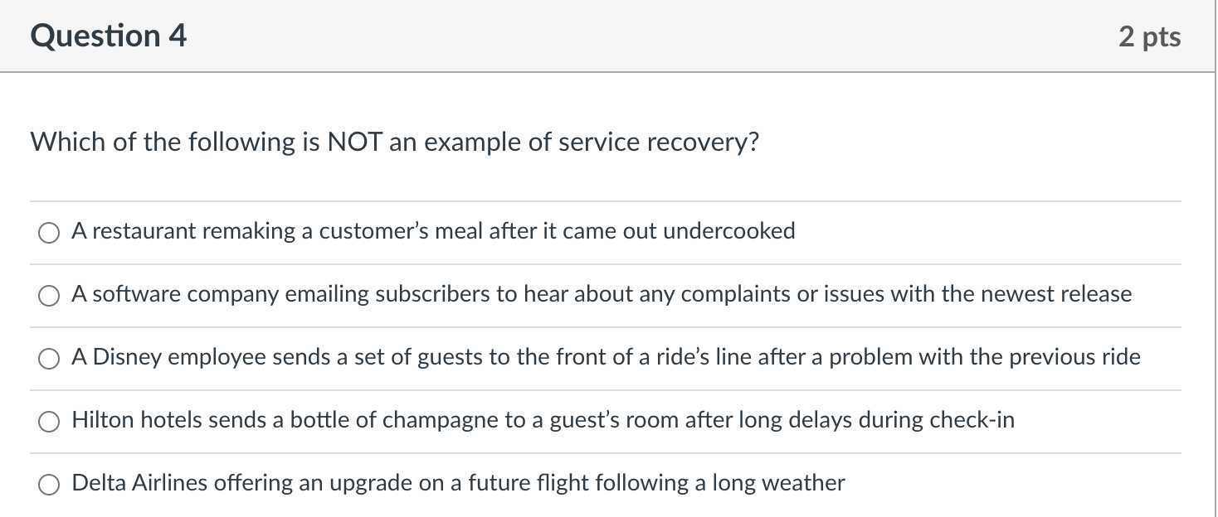Click 'newest release' in the software option

(1057, 294)
